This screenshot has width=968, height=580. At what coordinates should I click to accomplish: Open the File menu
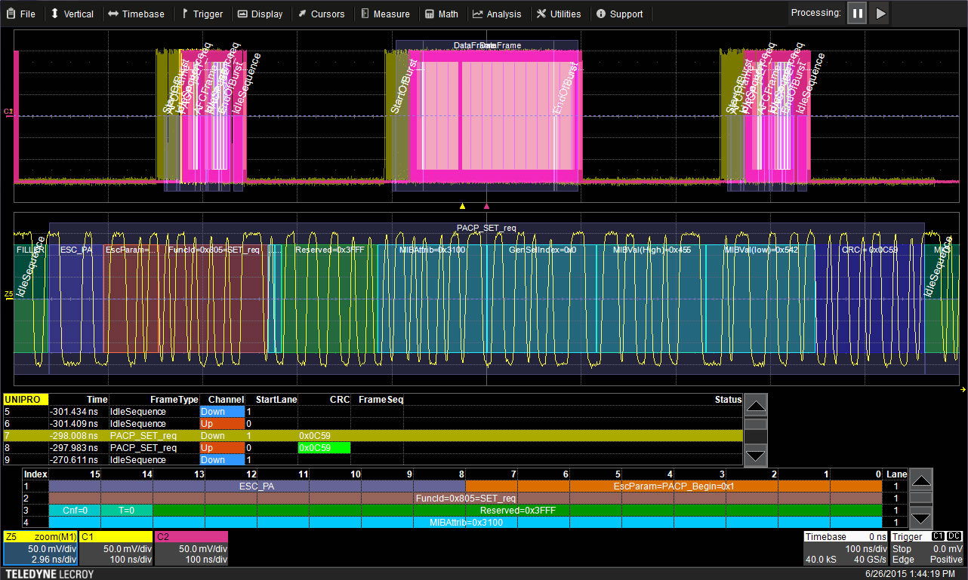click(x=21, y=14)
